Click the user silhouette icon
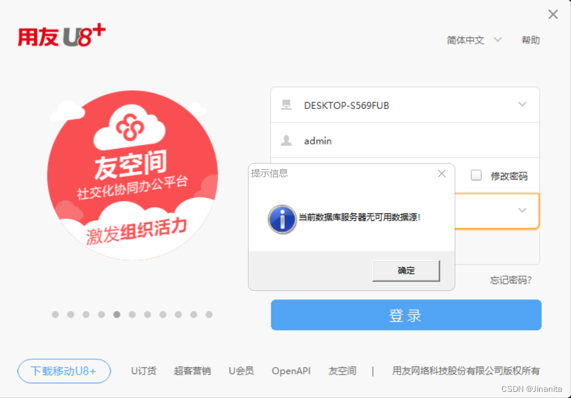 click(x=286, y=140)
